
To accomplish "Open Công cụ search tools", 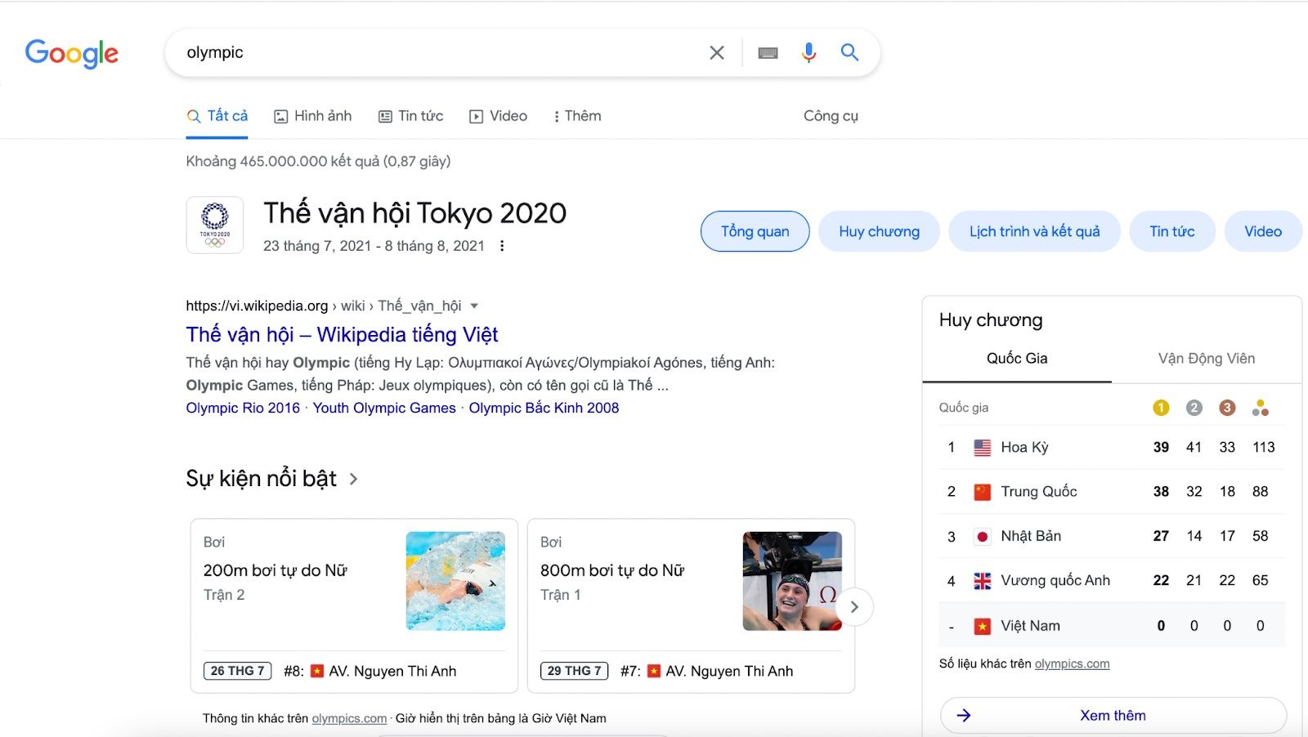I will pyautogui.click(x=831, y=116).
